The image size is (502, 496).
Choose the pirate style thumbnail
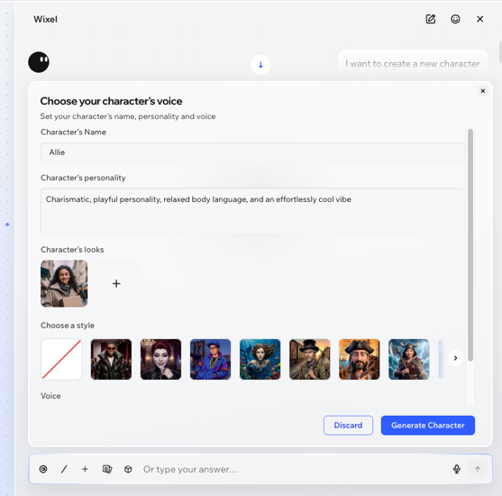tap(360, 359)
